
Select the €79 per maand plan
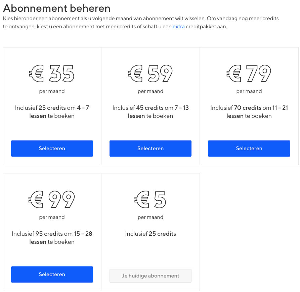click(249, 148)
